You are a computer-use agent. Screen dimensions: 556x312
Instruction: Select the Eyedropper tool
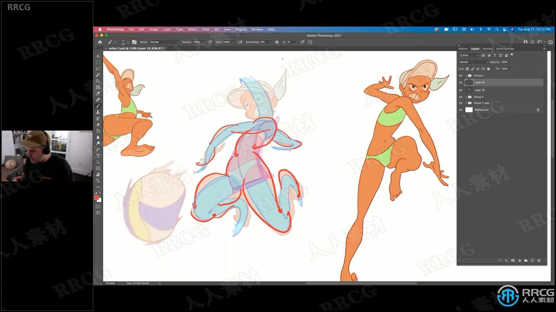[x=98, y=94]
